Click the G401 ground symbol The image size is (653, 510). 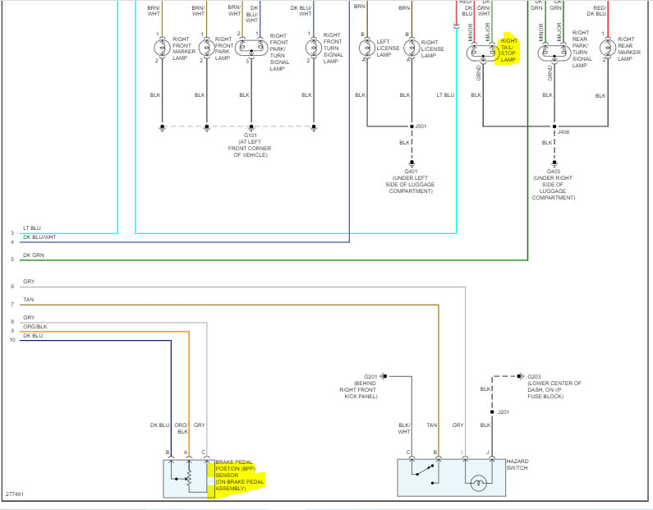pyautogui.click(x=412, y=163)
